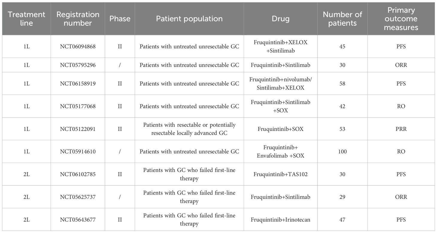Open trial NCT06102785 entry
The image size is (437, 233).
(x=78, y=174)
